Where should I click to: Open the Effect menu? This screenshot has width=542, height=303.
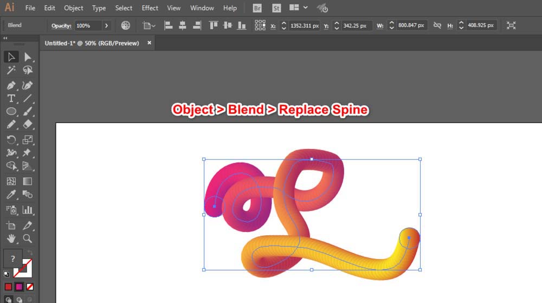150,8
